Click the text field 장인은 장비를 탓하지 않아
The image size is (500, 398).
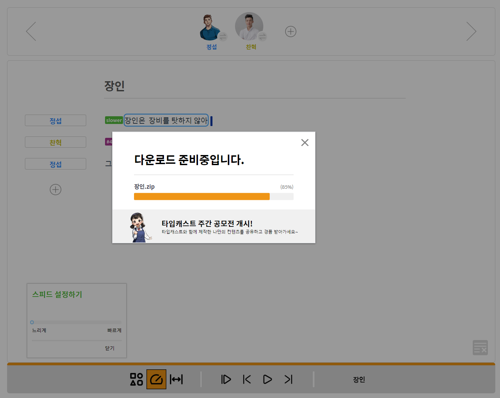click(166, 120)
